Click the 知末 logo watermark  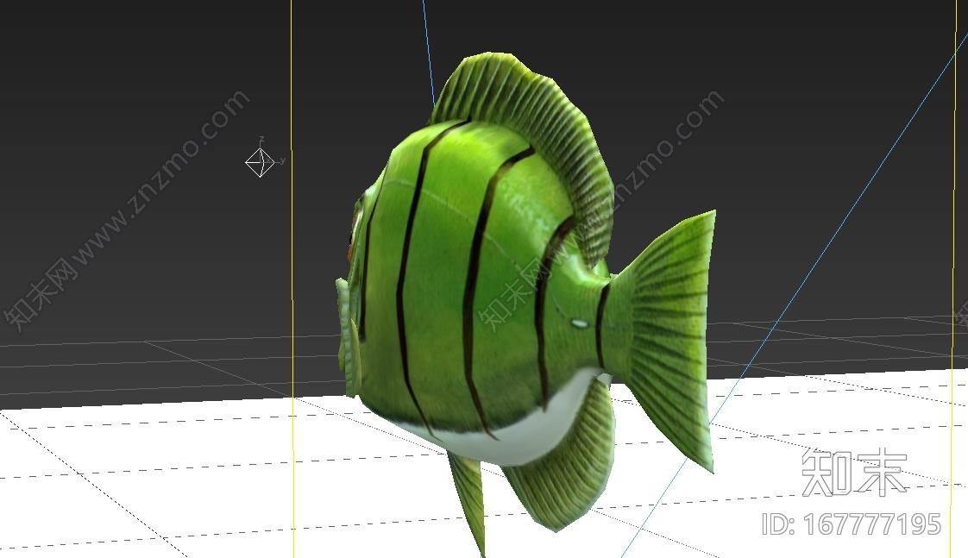coord(853,472)
